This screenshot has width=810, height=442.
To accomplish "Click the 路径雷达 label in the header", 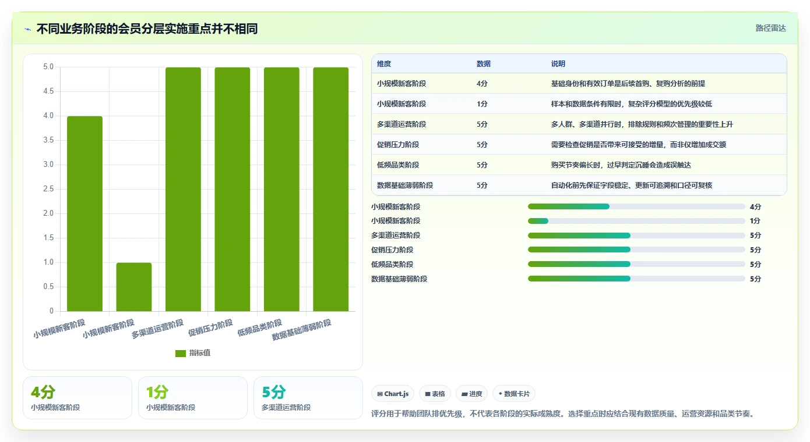I will pyautogui.click(x=770, y=28).
